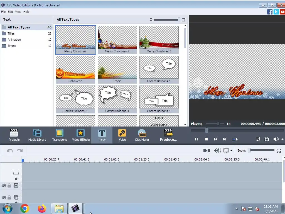Click the video effects track star icon

tap(16, 185)
